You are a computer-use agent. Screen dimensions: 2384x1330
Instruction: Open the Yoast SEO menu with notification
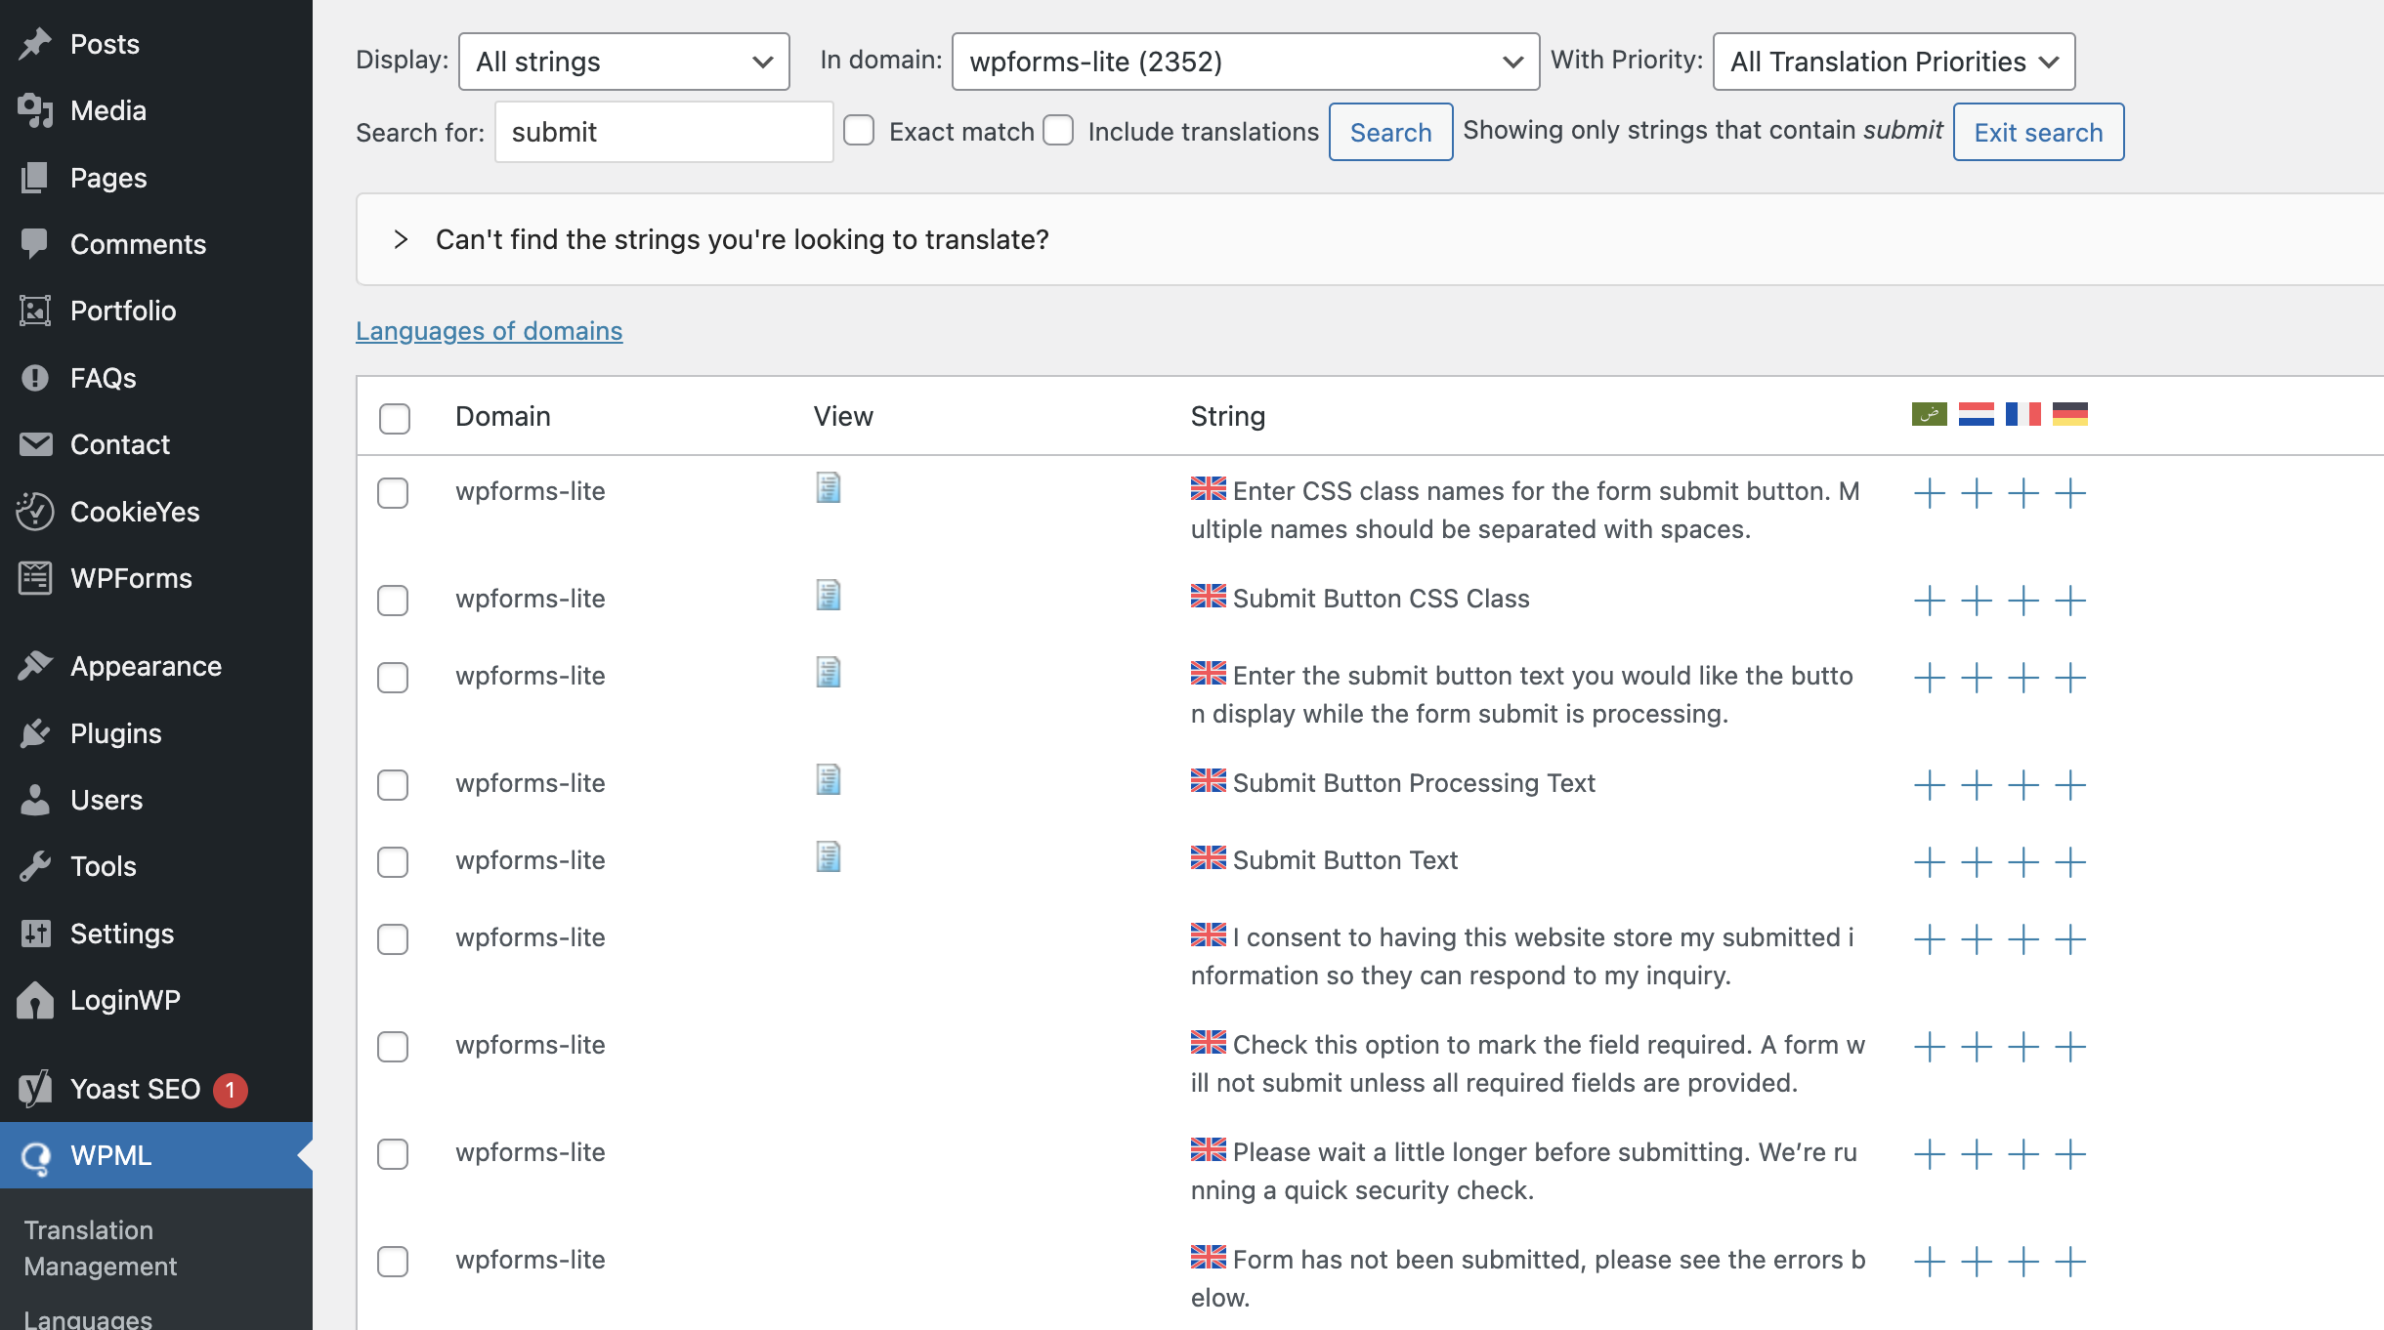pyautogui.click(x=156, y=1089)
